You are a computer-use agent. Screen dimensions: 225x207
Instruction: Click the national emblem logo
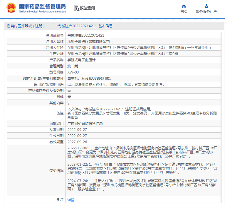(x=11, y=8)
